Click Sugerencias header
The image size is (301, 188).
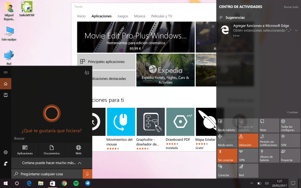[x=235, y=18]
